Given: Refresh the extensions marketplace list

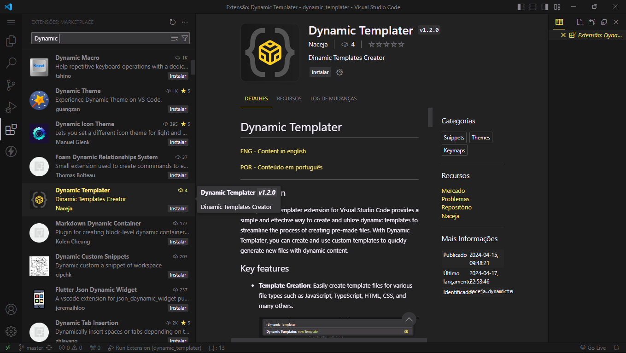Looking at the screenshot, I should 173,22.
